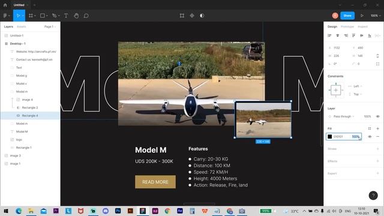The image size is (384, 216).
Task: Add an effect with Effects plus button
Action: click(x=377, y=161)
